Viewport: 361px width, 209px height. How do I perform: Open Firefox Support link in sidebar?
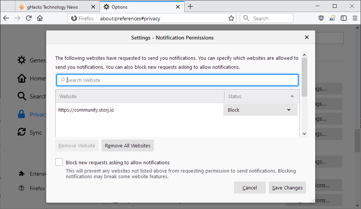click(x=32, y=188)
